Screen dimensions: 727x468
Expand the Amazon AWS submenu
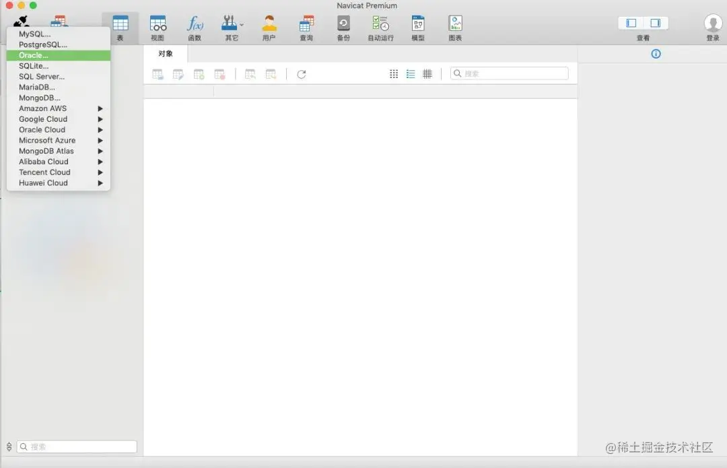point(59,108)
